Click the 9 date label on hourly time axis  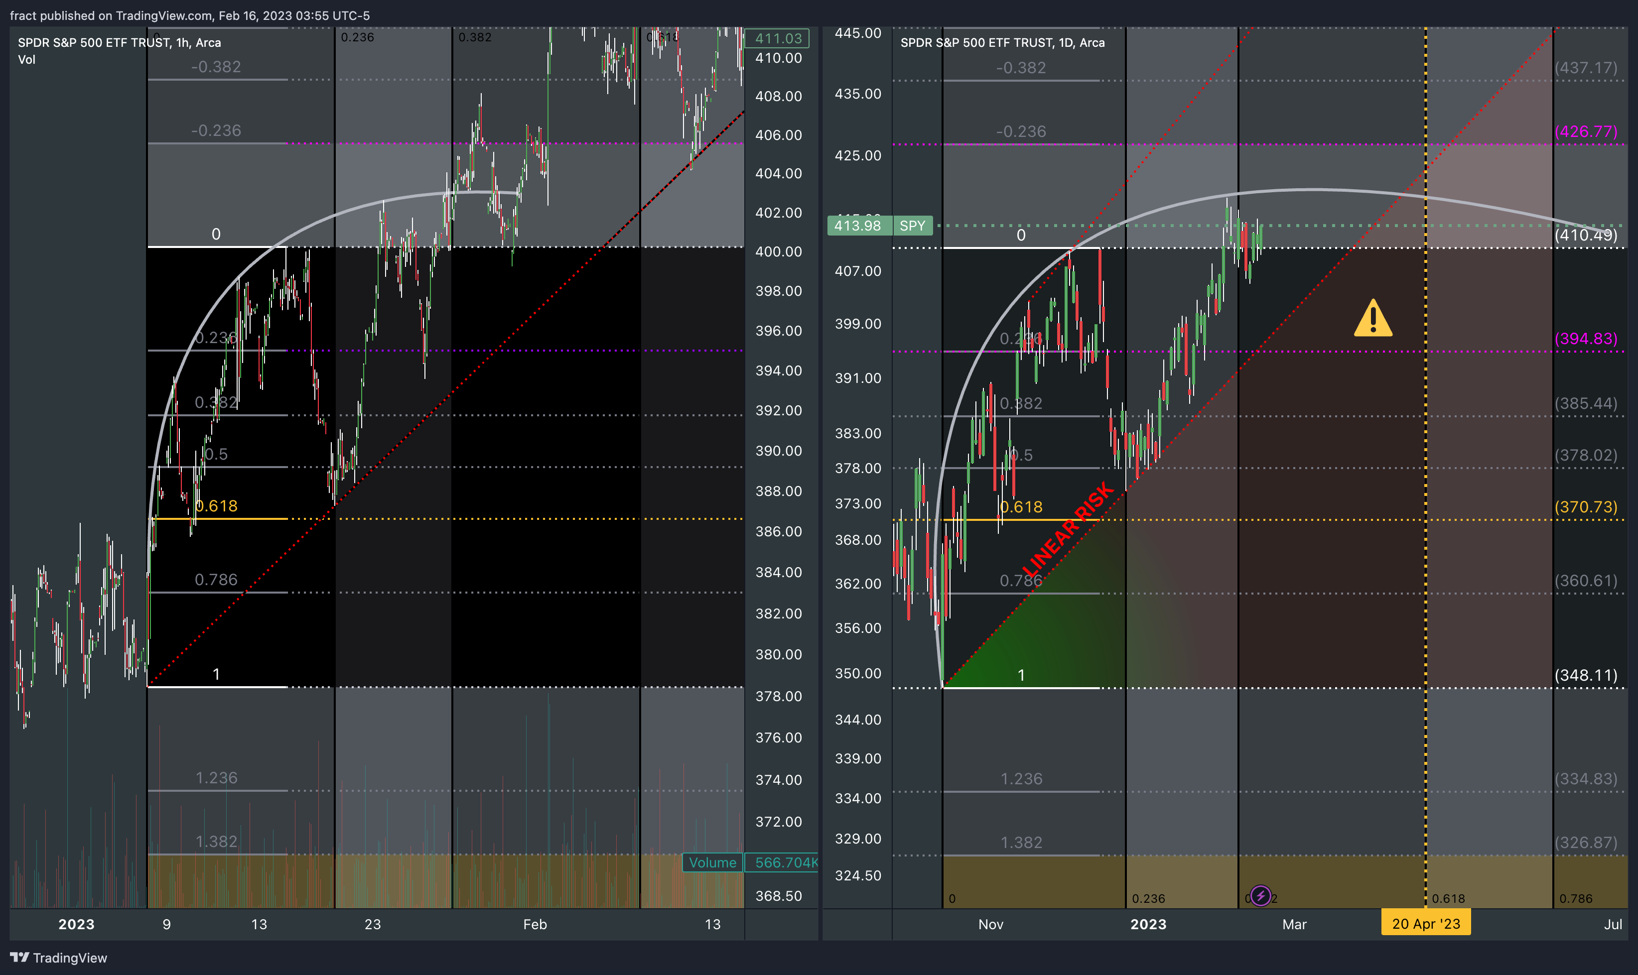coord(167,924)
